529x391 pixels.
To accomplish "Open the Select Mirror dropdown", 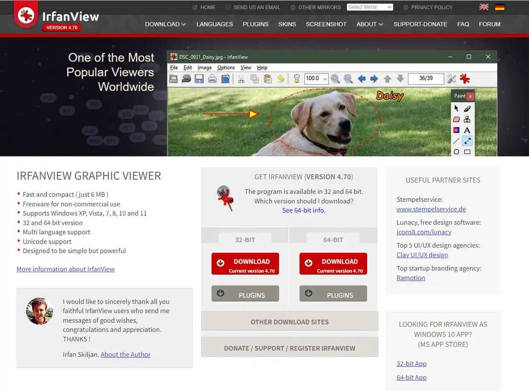I will (370, 7).
